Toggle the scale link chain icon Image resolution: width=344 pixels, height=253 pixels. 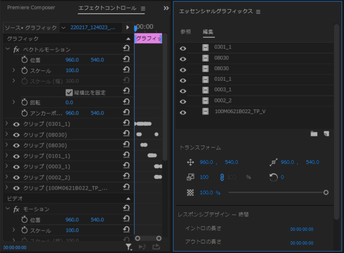[x=221, y=177]
